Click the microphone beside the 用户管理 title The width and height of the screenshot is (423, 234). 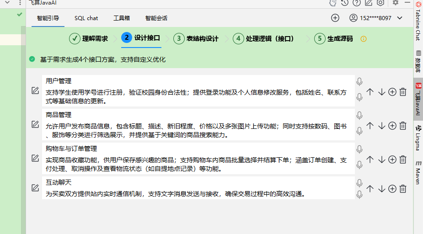click(359, 82)
